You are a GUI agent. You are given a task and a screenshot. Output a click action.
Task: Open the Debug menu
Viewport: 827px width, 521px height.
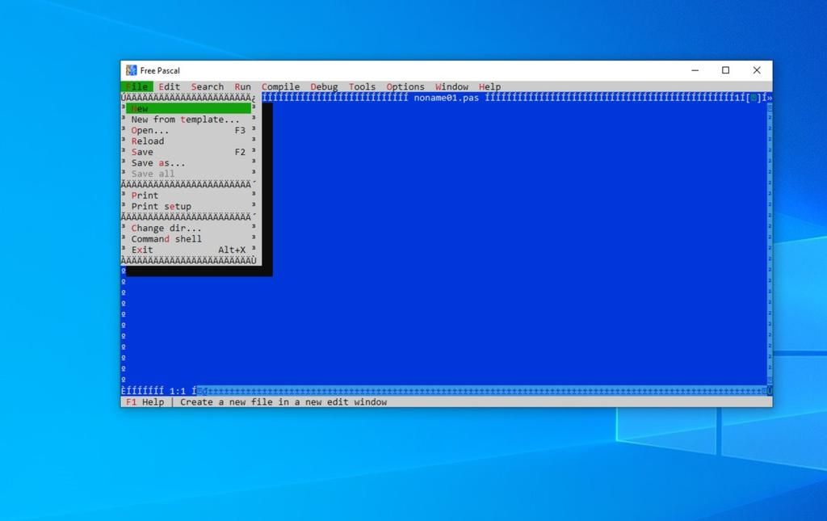click(324, 86)
